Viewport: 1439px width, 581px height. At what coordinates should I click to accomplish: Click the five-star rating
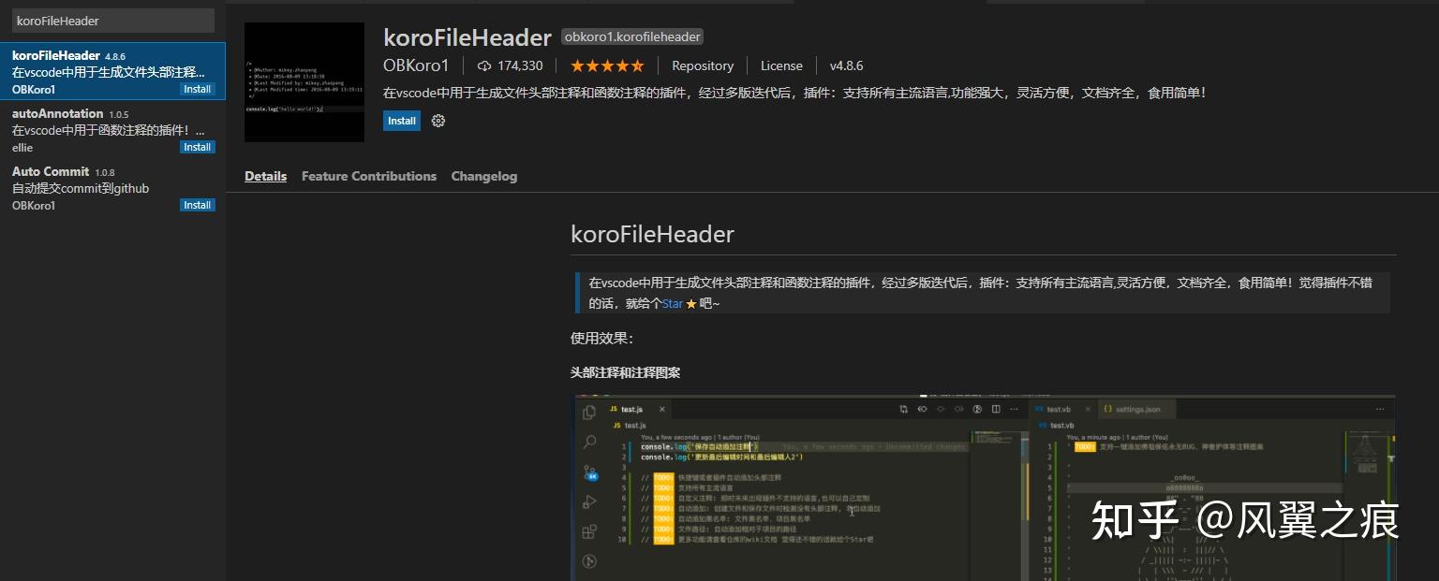click(x=607, y=65)
